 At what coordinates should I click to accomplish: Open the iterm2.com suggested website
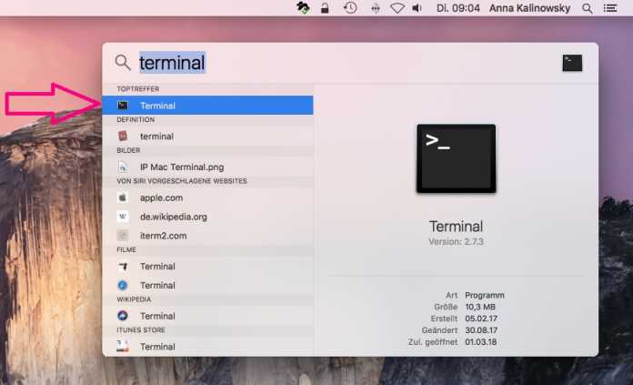(x=164, y=236)
